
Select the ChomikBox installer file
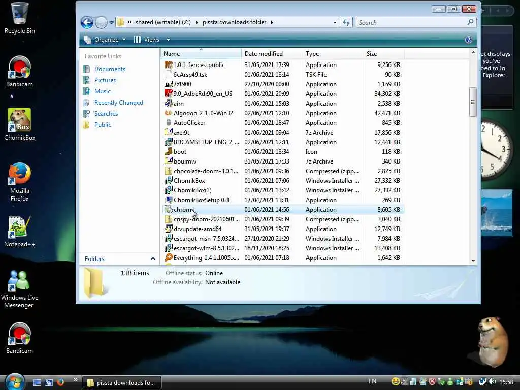[x=189, y=181]
